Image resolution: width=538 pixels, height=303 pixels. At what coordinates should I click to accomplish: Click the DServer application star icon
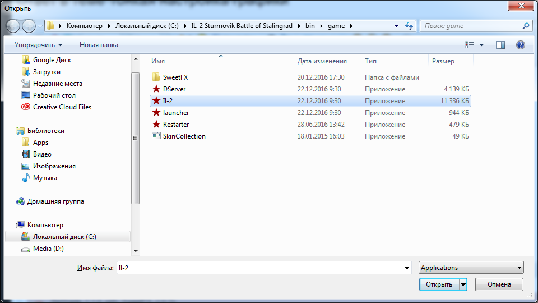coord(156,89)
